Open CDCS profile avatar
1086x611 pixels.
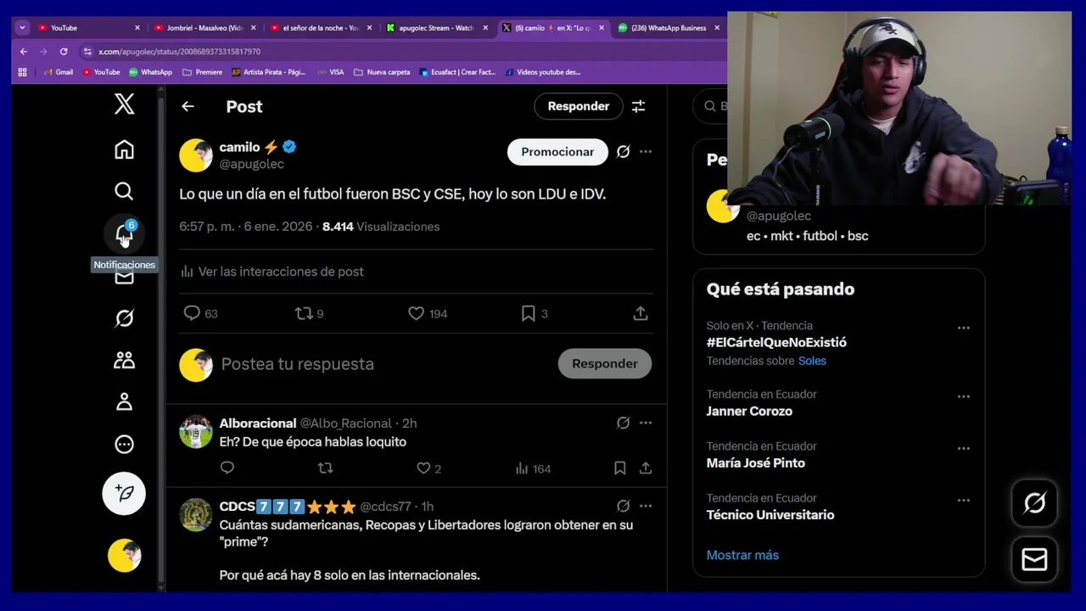point(195,515)
